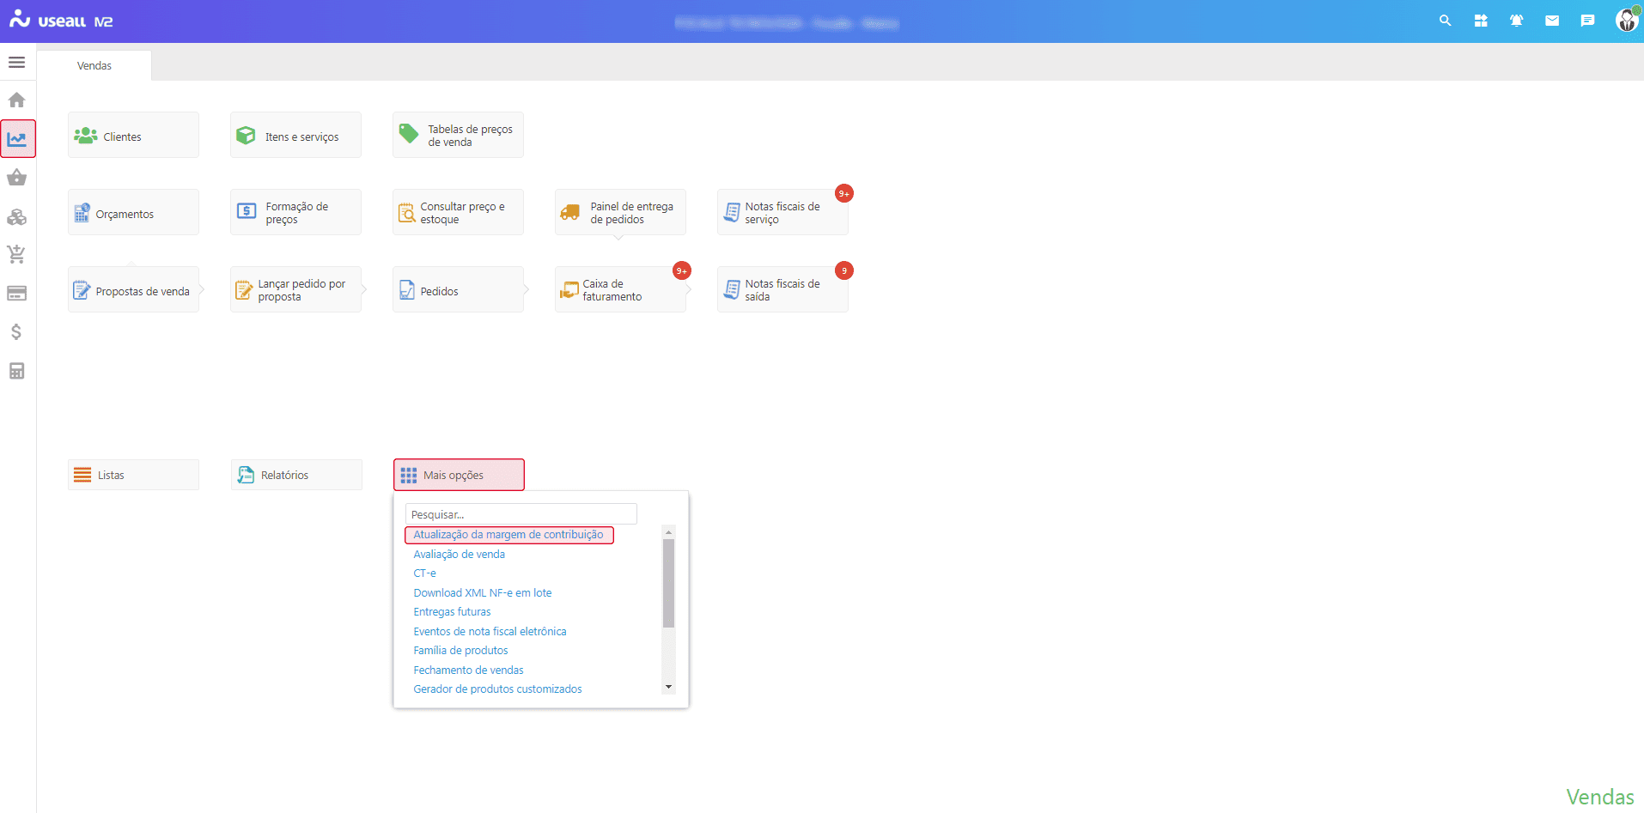
Task: Open the Relatórios menu button
Action: (296, 475)
